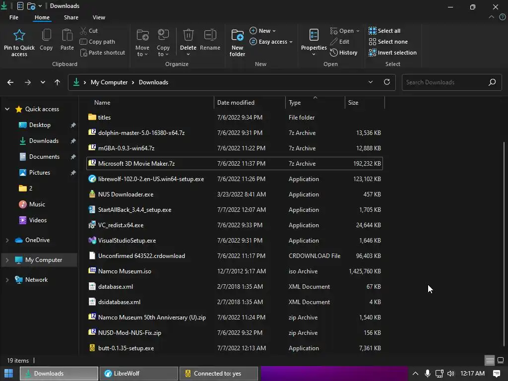Click Invert selection in ribbon
This screenshot has width=508, height=381.
(x=393, y=53)
